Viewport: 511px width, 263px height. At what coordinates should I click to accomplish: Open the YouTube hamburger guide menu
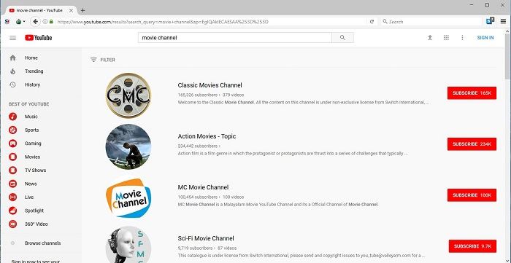click(x=12, y=38)
